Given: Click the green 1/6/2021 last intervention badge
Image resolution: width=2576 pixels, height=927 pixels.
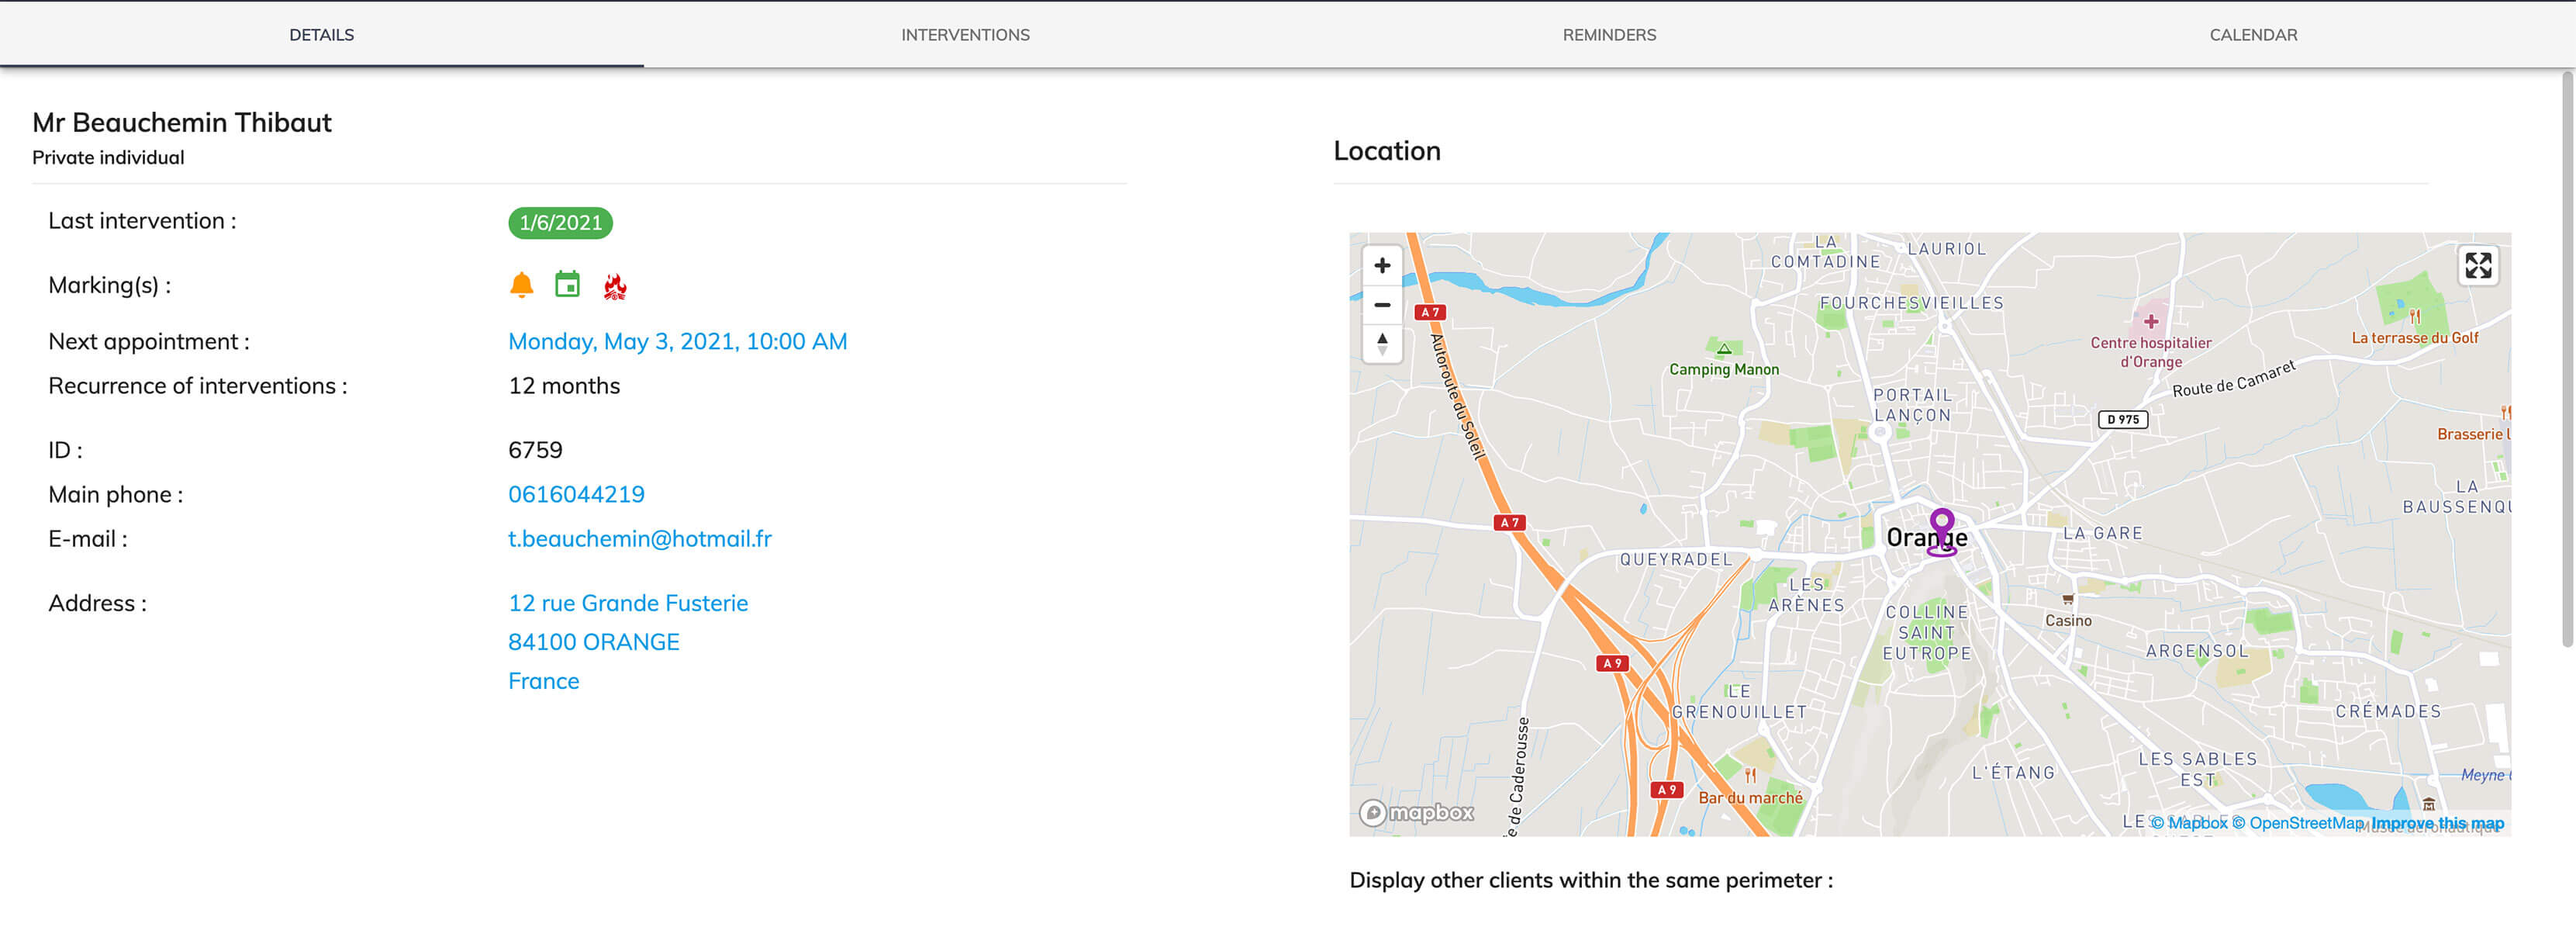Looking at the screenshot, I should 560,222.
